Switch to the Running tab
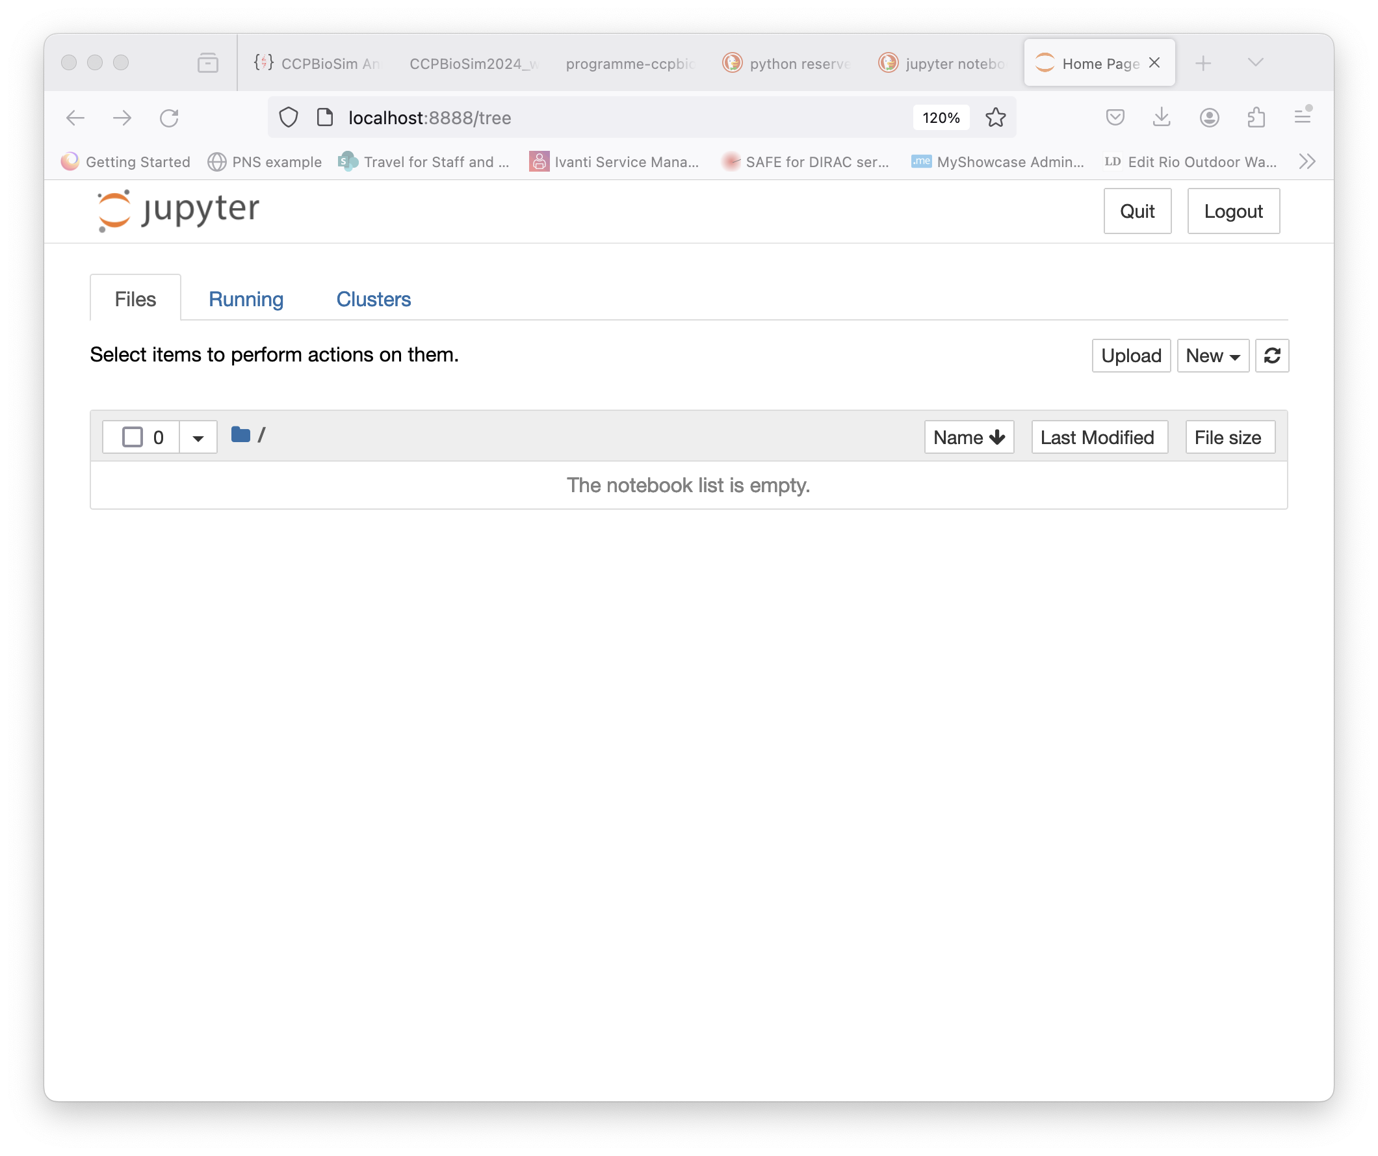Image resolution: width=1378 pixels, height=1156 pixels. [x=246, y=299]
